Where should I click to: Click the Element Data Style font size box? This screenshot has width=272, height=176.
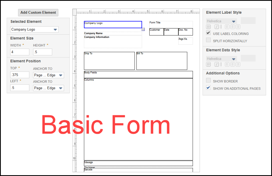(248, 58)
